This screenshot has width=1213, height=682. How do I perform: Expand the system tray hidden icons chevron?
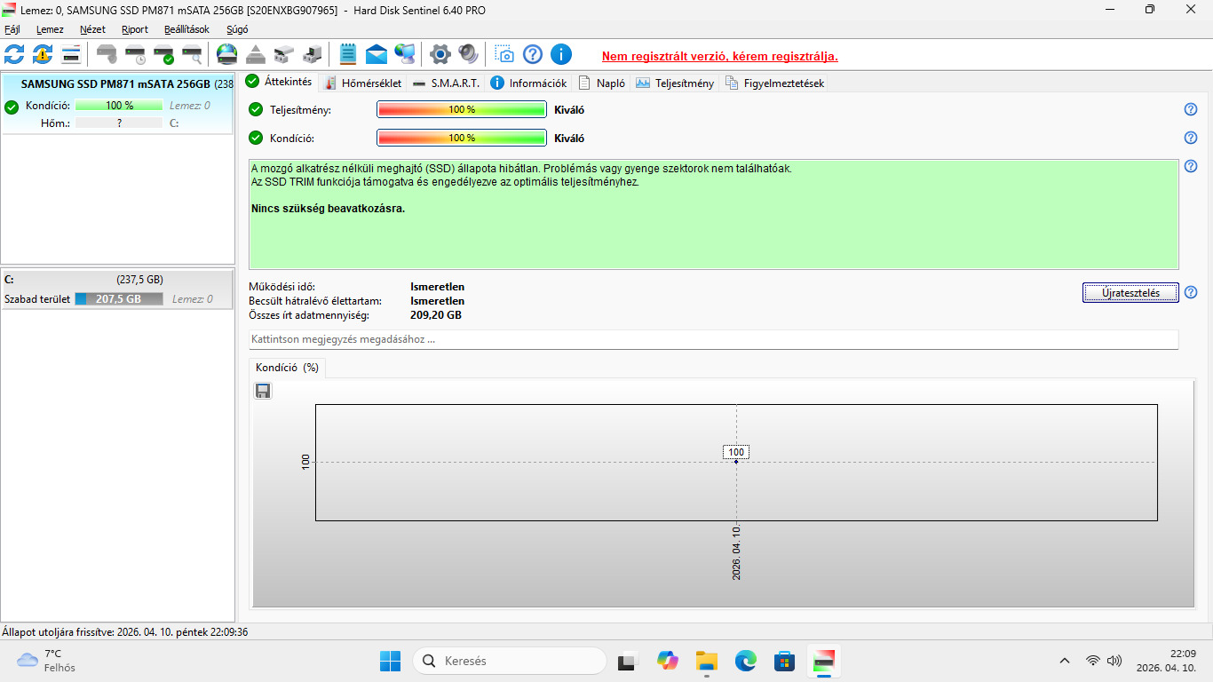1065,661
